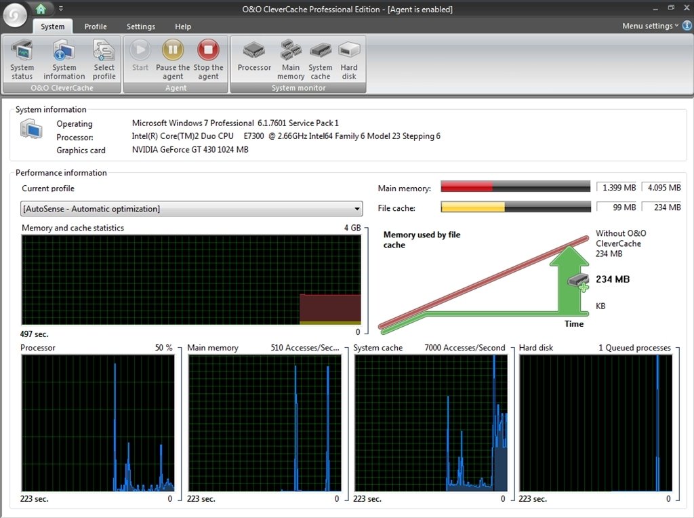
Task: Click the 1 Queued processes label
Action: click(x=634, y=348)
